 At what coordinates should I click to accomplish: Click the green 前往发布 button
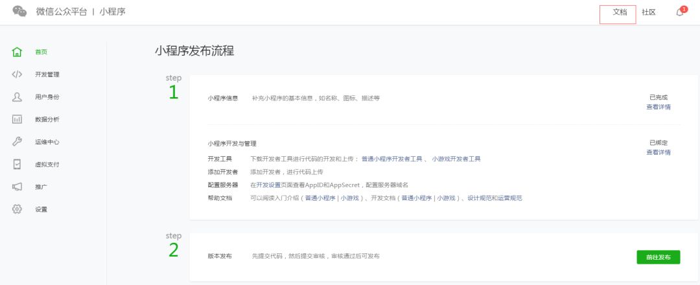coord(658,257)
